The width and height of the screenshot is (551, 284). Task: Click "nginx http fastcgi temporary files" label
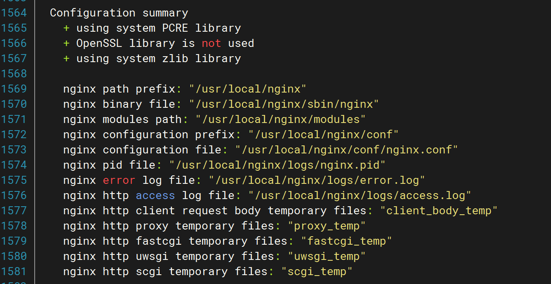coord(175,241)
